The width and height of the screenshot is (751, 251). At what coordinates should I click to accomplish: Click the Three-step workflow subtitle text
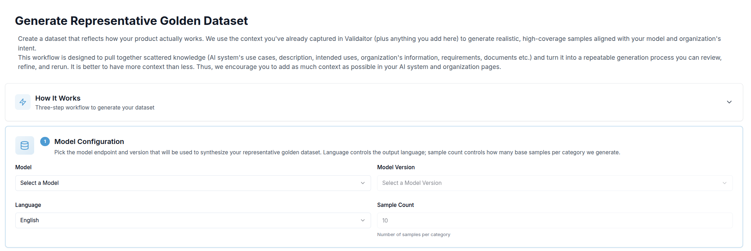(x=95, y=108)
